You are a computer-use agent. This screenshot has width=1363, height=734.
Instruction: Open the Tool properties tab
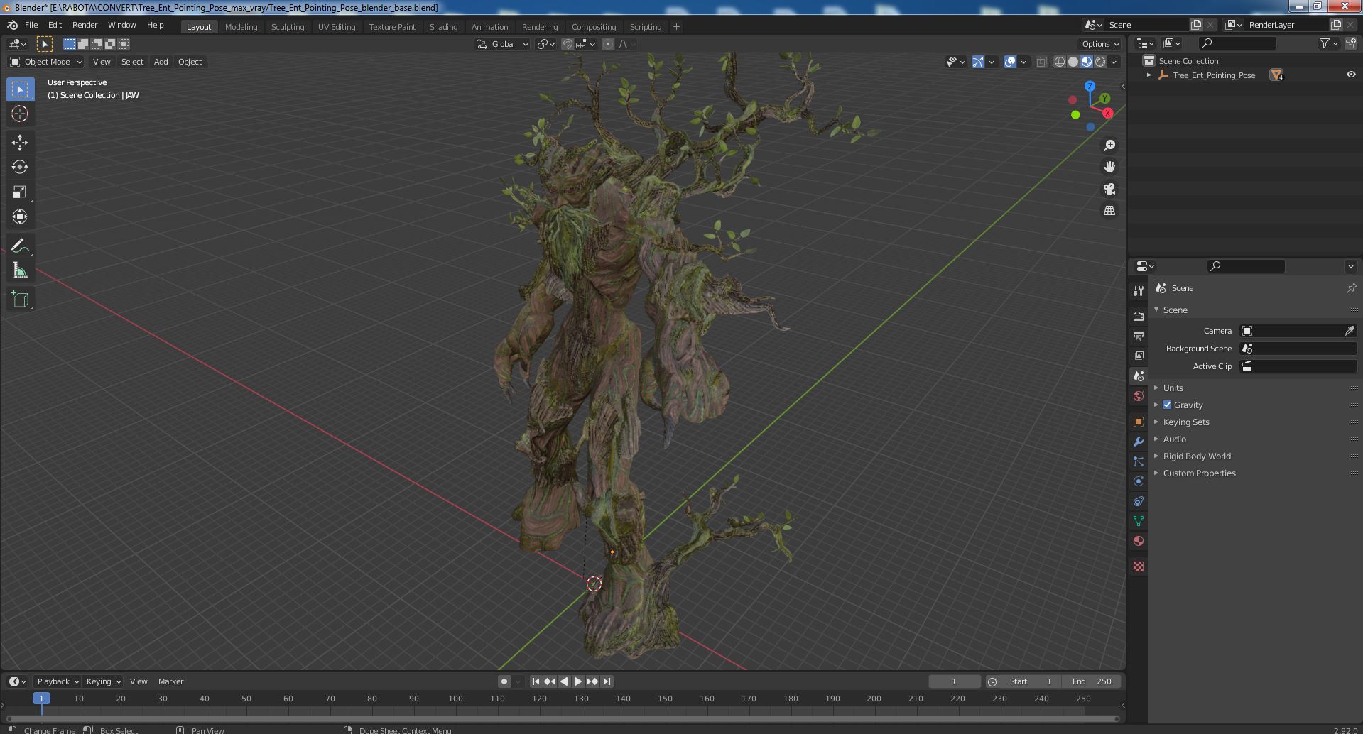pyautogui.click(x=1139, y=291)
